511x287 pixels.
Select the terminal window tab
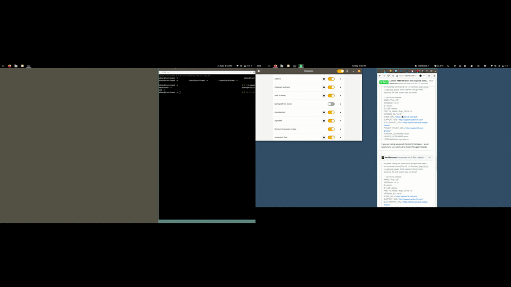click(164, 72)
